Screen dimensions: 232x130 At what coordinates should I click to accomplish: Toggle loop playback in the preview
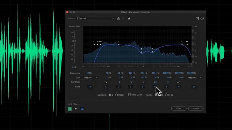(82, 109)
